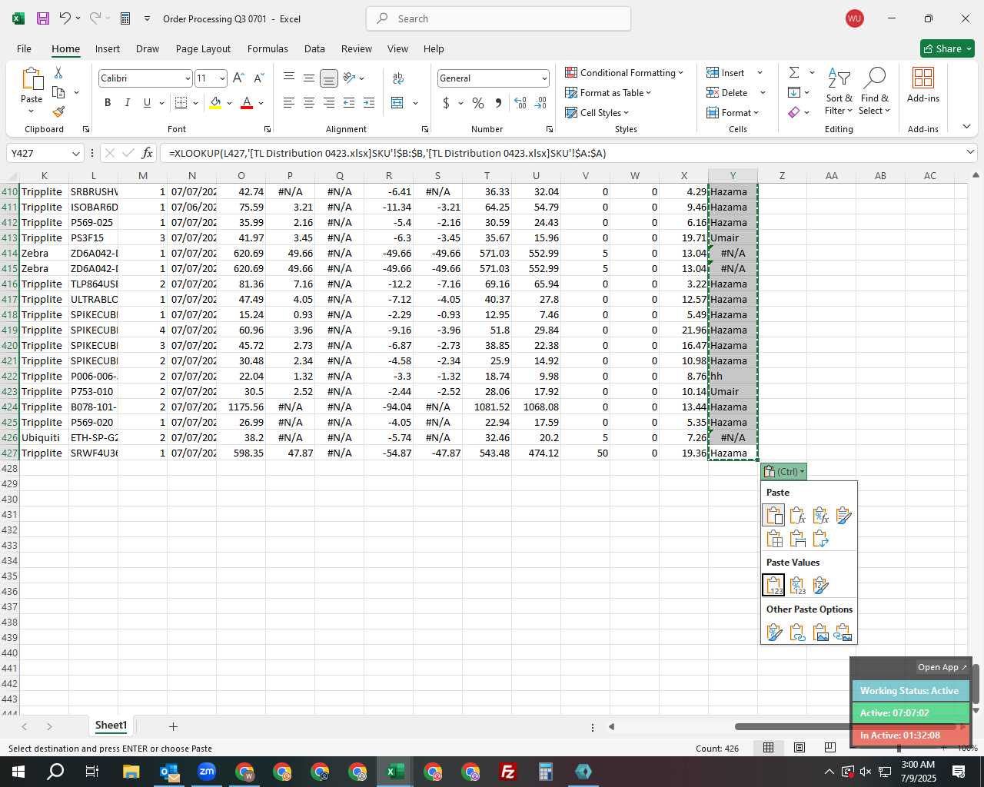Apply the yellow fill color
Image resolution: width=984 pixels, height=787 pixels.
215,103
